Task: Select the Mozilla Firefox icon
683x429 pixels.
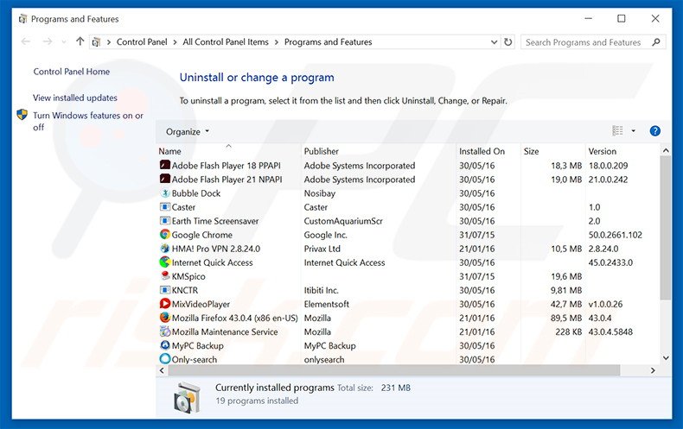Action: coord(164,318)
